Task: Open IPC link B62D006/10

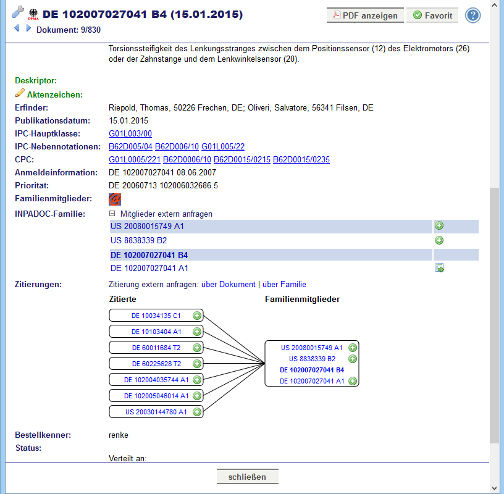Action: click(177, 146)
